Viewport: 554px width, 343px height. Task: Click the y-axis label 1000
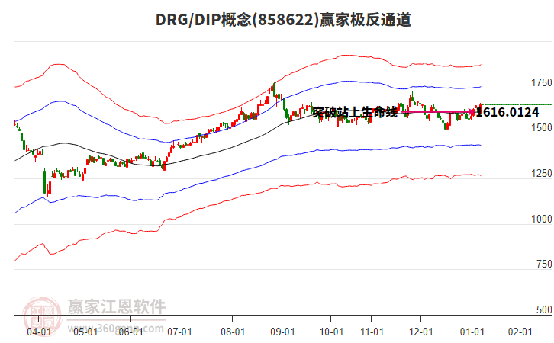[542, 219]
